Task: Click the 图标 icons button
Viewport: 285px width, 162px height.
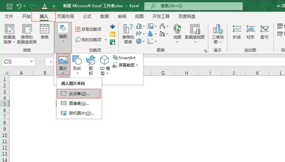Action: pos(91,65)
